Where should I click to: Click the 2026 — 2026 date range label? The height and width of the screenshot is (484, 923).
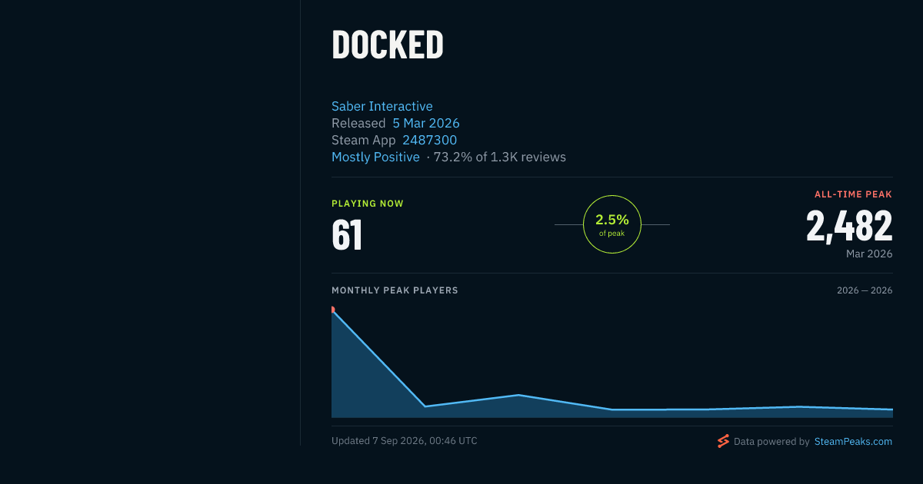tap(865, 290)
